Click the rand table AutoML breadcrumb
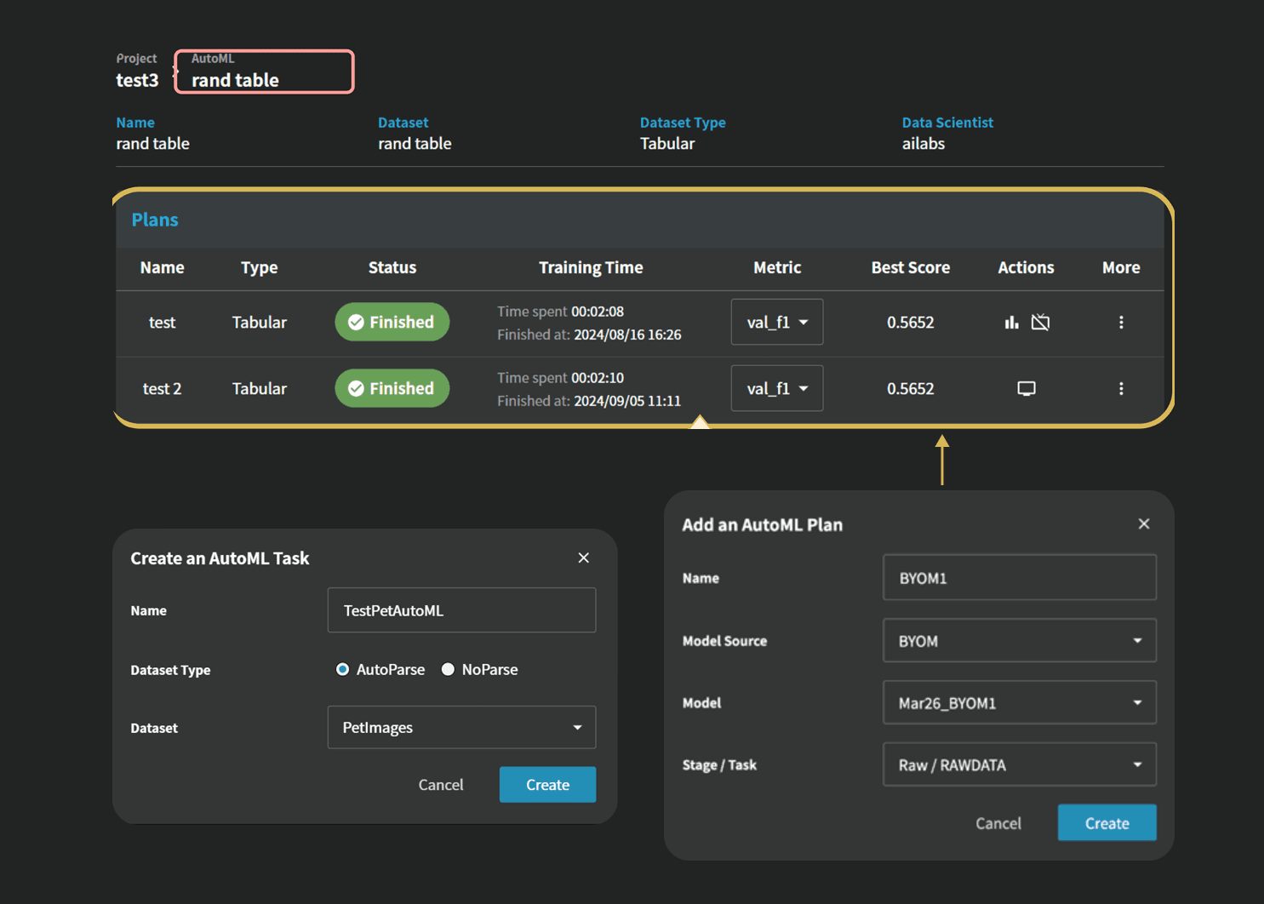Image resolution: width=1264 pixels, height=904 pixels. tap(235, 80)
